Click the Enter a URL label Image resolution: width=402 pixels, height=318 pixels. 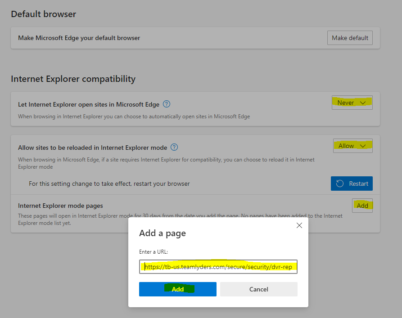pos(154,252)
